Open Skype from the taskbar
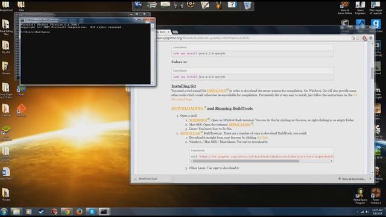This screenshot has height=217, width=386. [92, 212]
